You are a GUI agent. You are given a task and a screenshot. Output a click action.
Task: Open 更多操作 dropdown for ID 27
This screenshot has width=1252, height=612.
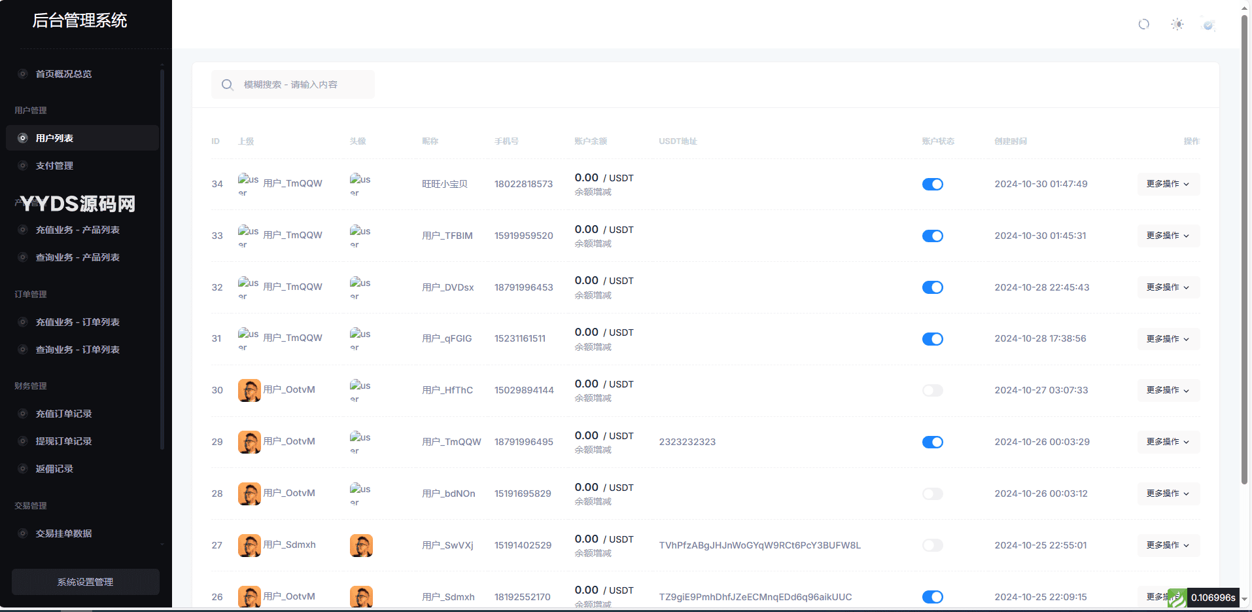1168,545
